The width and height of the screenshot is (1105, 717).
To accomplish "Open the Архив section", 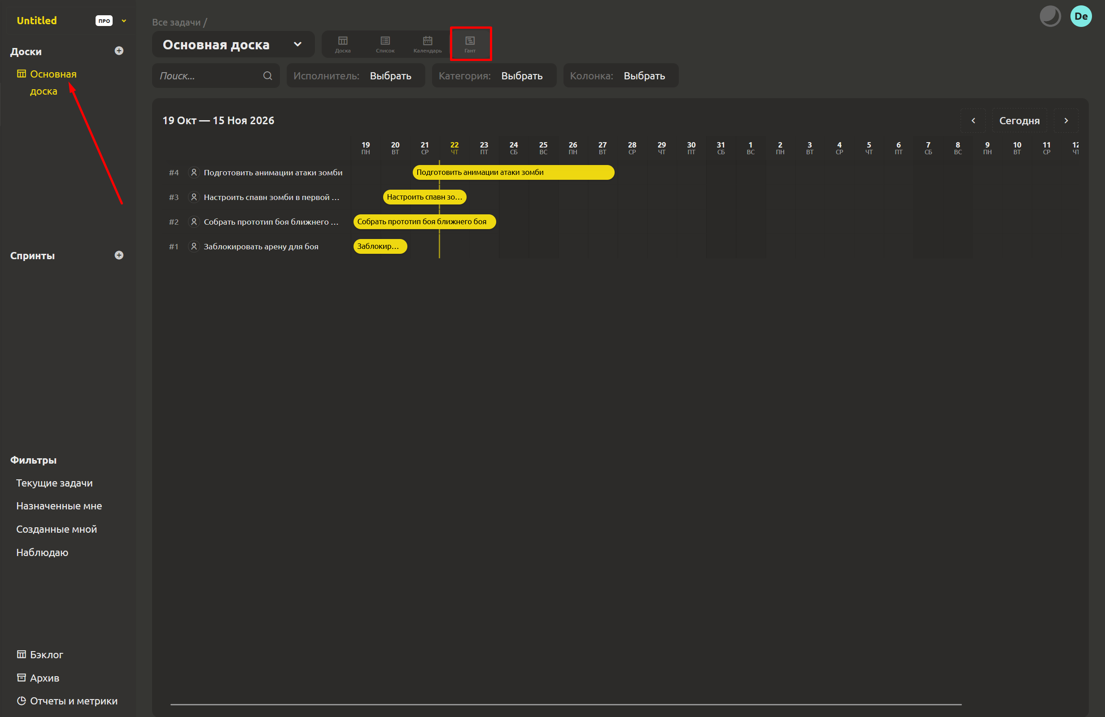I will 38,678.
